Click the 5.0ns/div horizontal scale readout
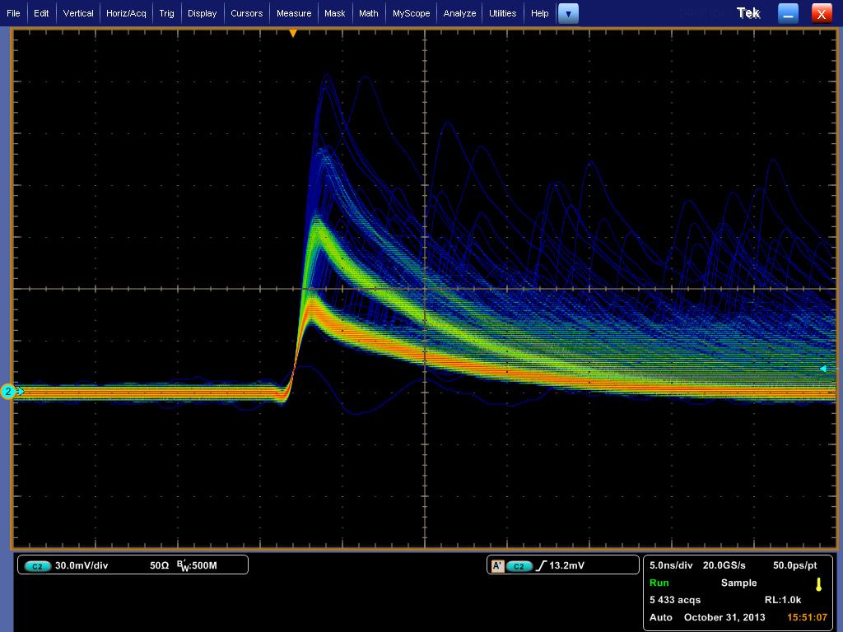Screen dimensions: 843x632 pyautogui.click(x=673, y=565)
